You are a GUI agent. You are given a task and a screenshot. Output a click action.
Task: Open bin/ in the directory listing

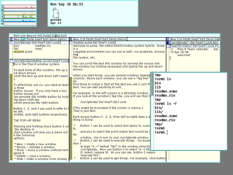click(x=16, y=46)
